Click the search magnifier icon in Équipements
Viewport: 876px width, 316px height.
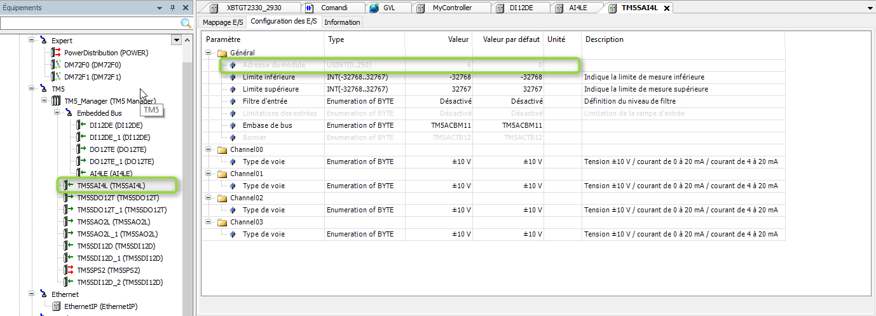186,24
